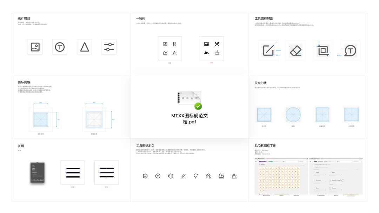Select the wide horizontal rectangle shape under 关键形状
Screen dimensions: 379x213
351,115
